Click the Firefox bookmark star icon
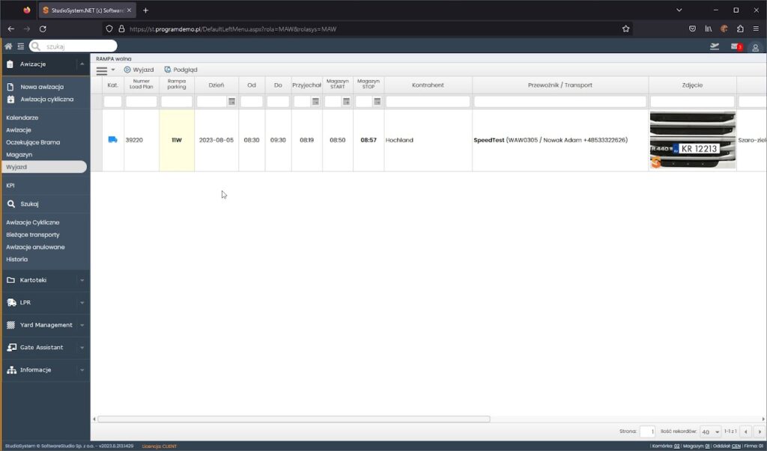 point(625,28)
